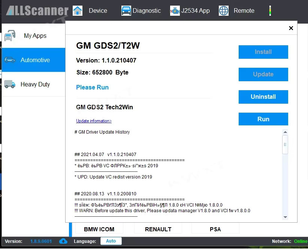
Task: Click the Device home icon
Action: (78, 10)
